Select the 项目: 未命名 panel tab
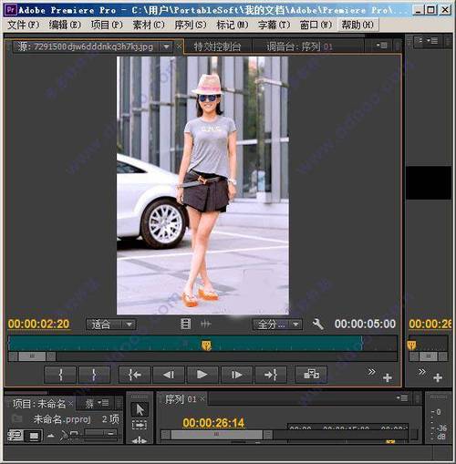The width and height of the screenshot is (456, 464). tap(39, 404)
